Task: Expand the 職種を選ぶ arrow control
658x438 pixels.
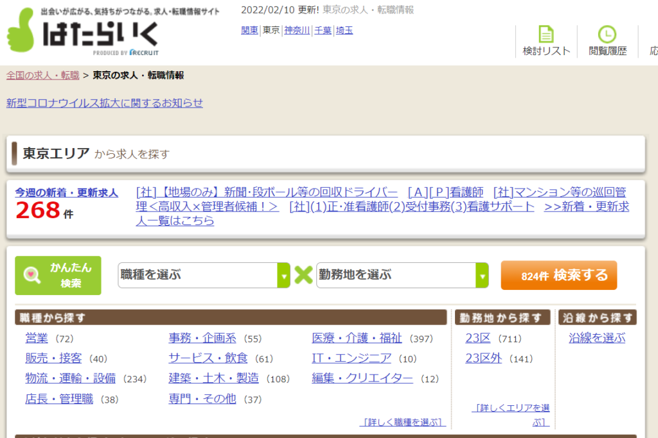Action: 284,274
